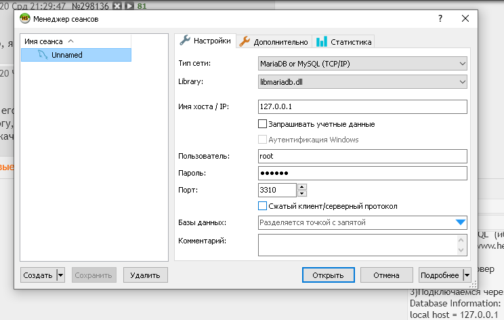The width and height of the screenshot is (504, 320).
Task: Open the Подробнее dropdown arrow
Action: 467,275
